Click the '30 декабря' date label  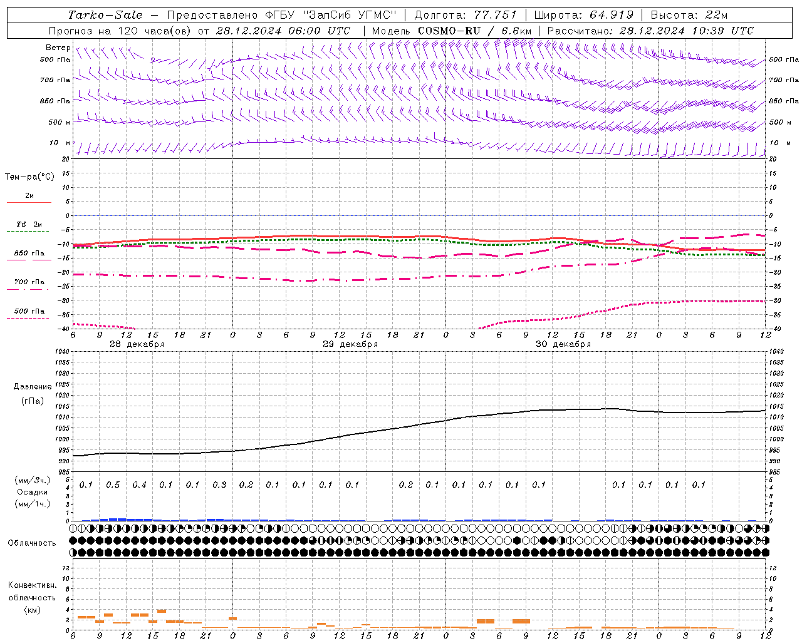click(563, 344)
